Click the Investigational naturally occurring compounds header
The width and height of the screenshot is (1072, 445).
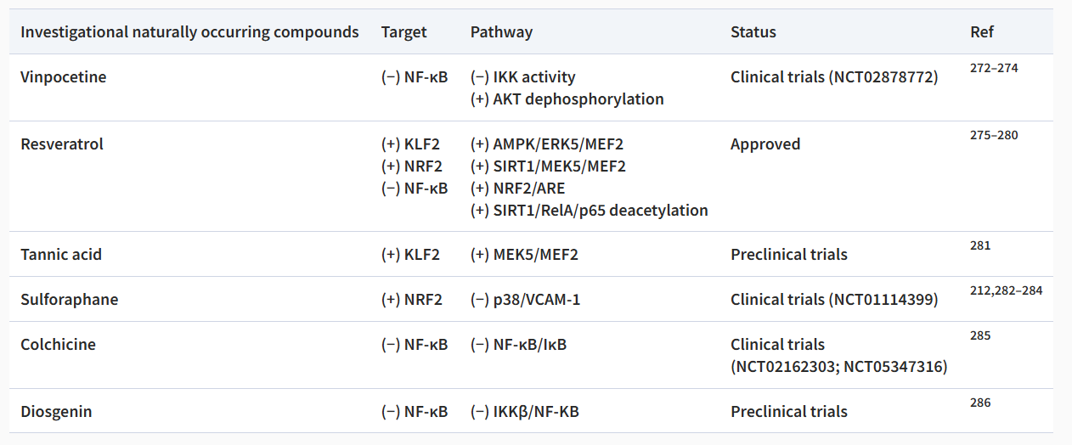coord(189,32)
